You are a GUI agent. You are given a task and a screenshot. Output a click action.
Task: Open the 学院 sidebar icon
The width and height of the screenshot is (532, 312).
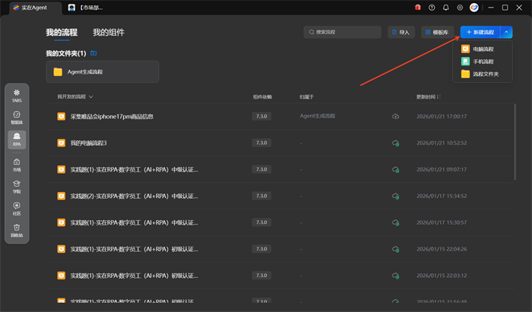tap(17, 185)
